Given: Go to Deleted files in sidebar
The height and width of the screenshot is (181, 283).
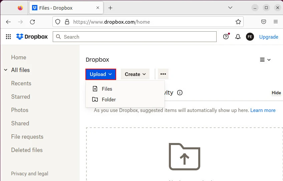Looking at the screenshot, I should coord(27,150).
